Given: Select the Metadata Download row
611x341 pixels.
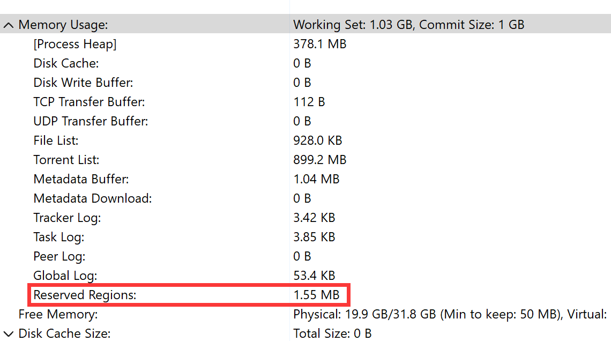Looking at the screenshot, I should (x=305, y=198).
